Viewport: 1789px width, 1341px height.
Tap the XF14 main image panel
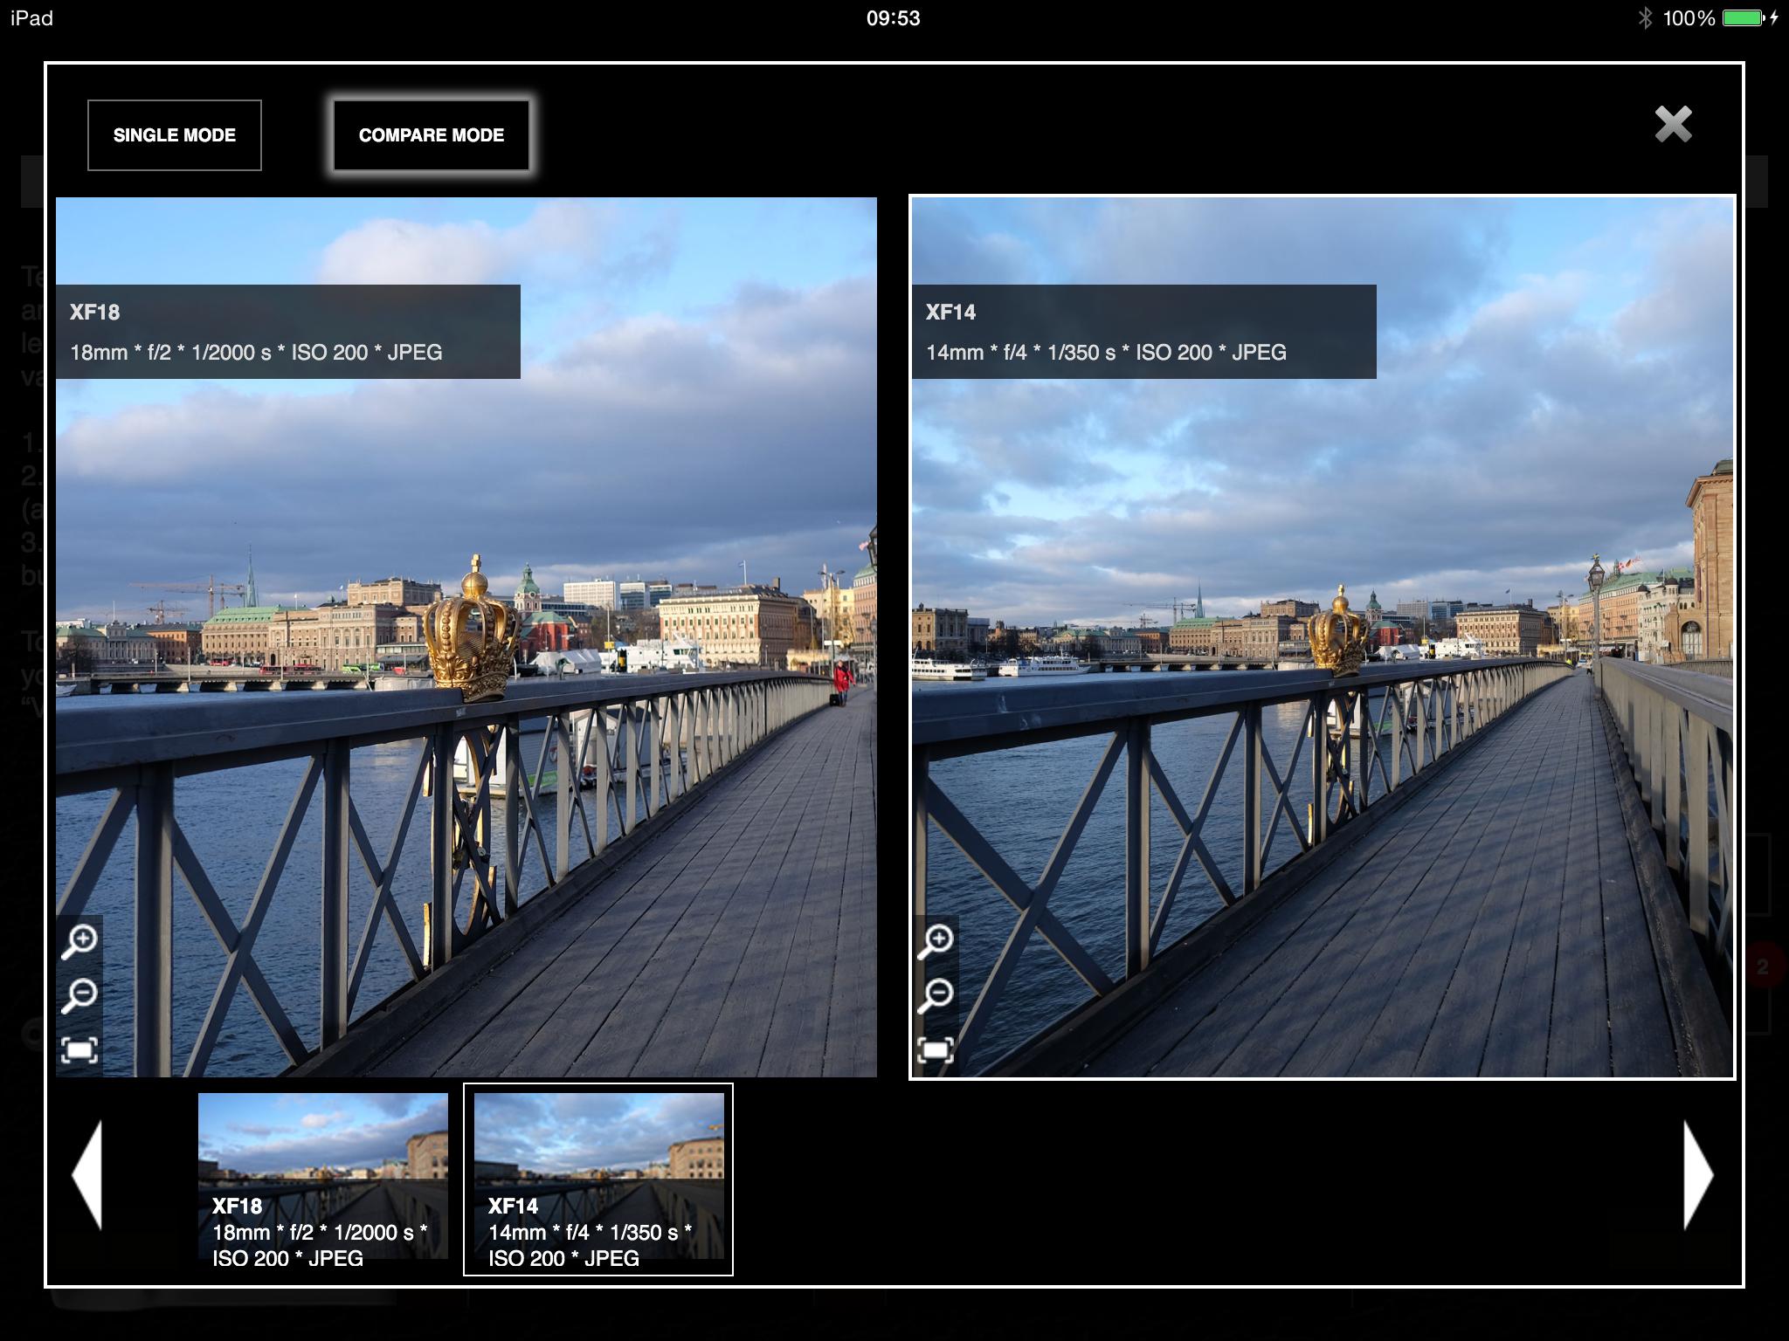[1323, 637]
